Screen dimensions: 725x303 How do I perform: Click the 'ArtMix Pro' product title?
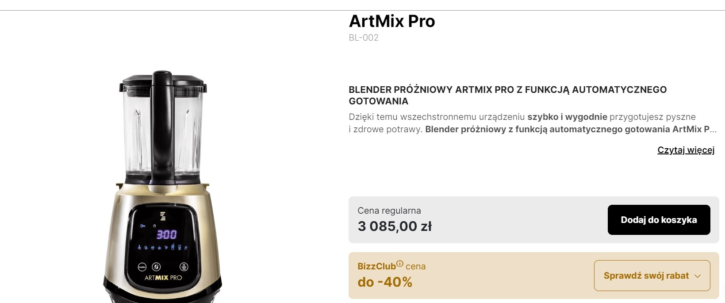392,21
